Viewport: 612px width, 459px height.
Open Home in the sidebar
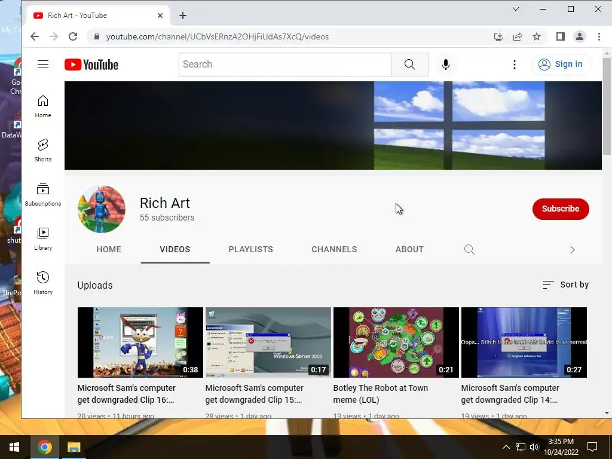(43, 106)
